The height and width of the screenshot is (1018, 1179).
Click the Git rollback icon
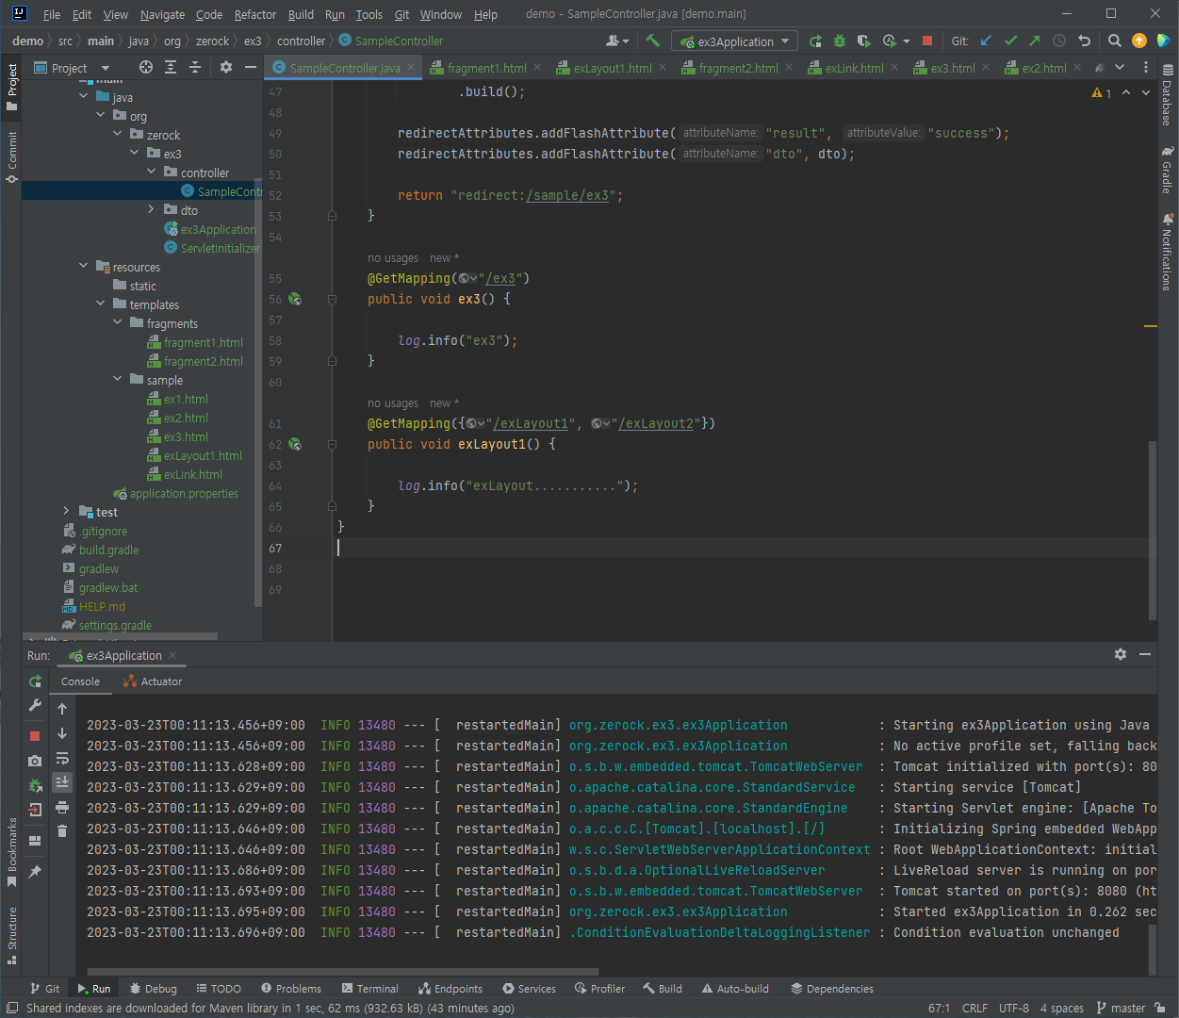[1084, 41]
